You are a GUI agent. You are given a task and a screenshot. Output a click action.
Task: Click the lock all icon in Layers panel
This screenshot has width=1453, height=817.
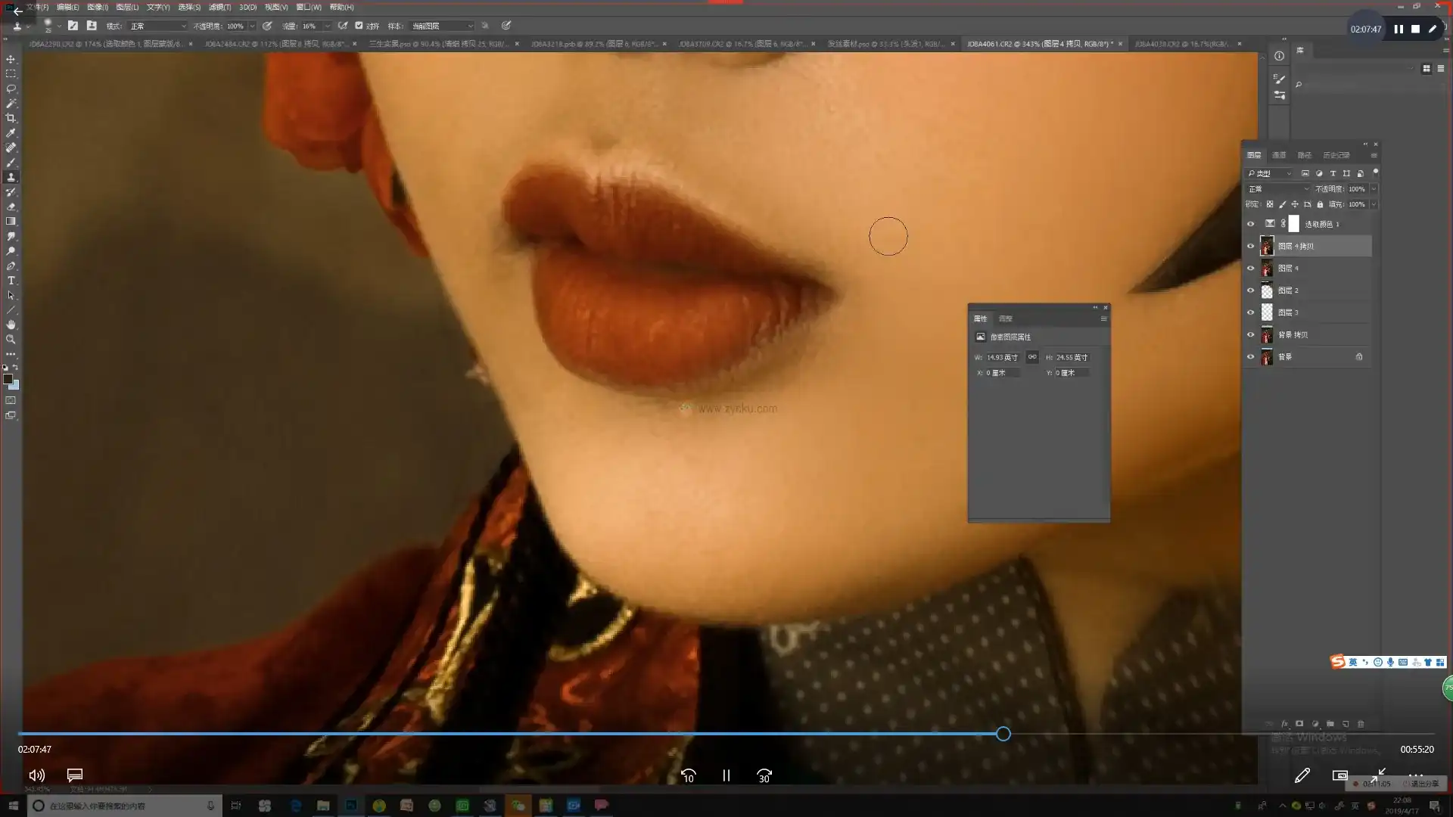1320,204
